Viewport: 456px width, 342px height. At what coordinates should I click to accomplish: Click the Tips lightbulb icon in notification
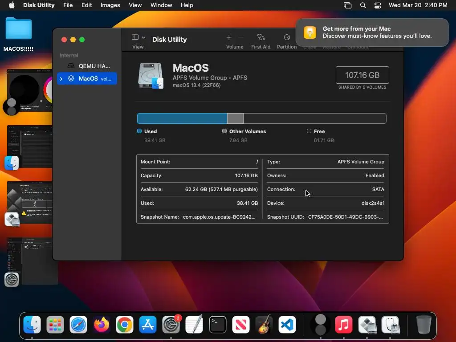click(x=310, y=32)
